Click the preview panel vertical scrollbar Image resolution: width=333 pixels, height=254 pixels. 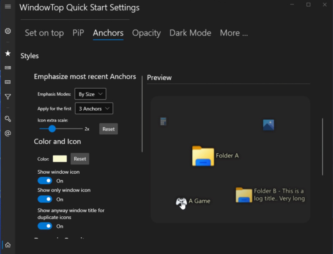323,147
